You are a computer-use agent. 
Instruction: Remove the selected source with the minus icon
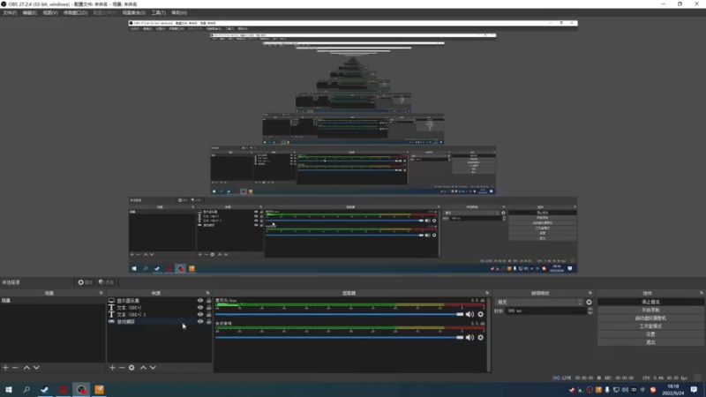click(x=122, y=368)
